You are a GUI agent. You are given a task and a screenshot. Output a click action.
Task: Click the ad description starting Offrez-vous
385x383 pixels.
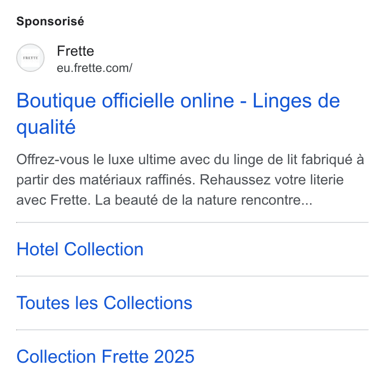tap(190, 180)
